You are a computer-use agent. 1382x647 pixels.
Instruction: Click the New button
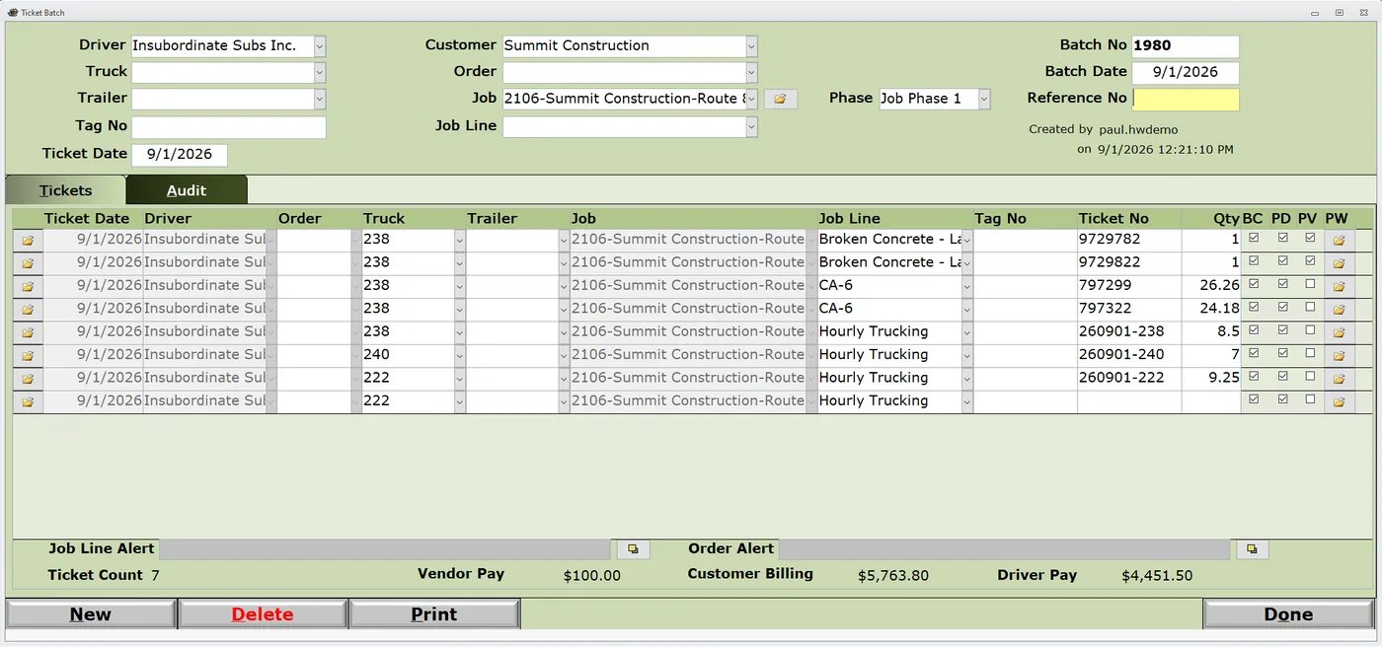coord(91,614)
